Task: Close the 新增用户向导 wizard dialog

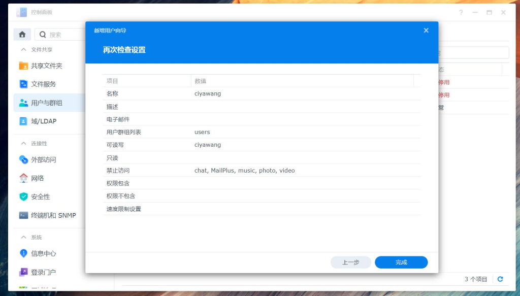Action: (x=426, y=30)
